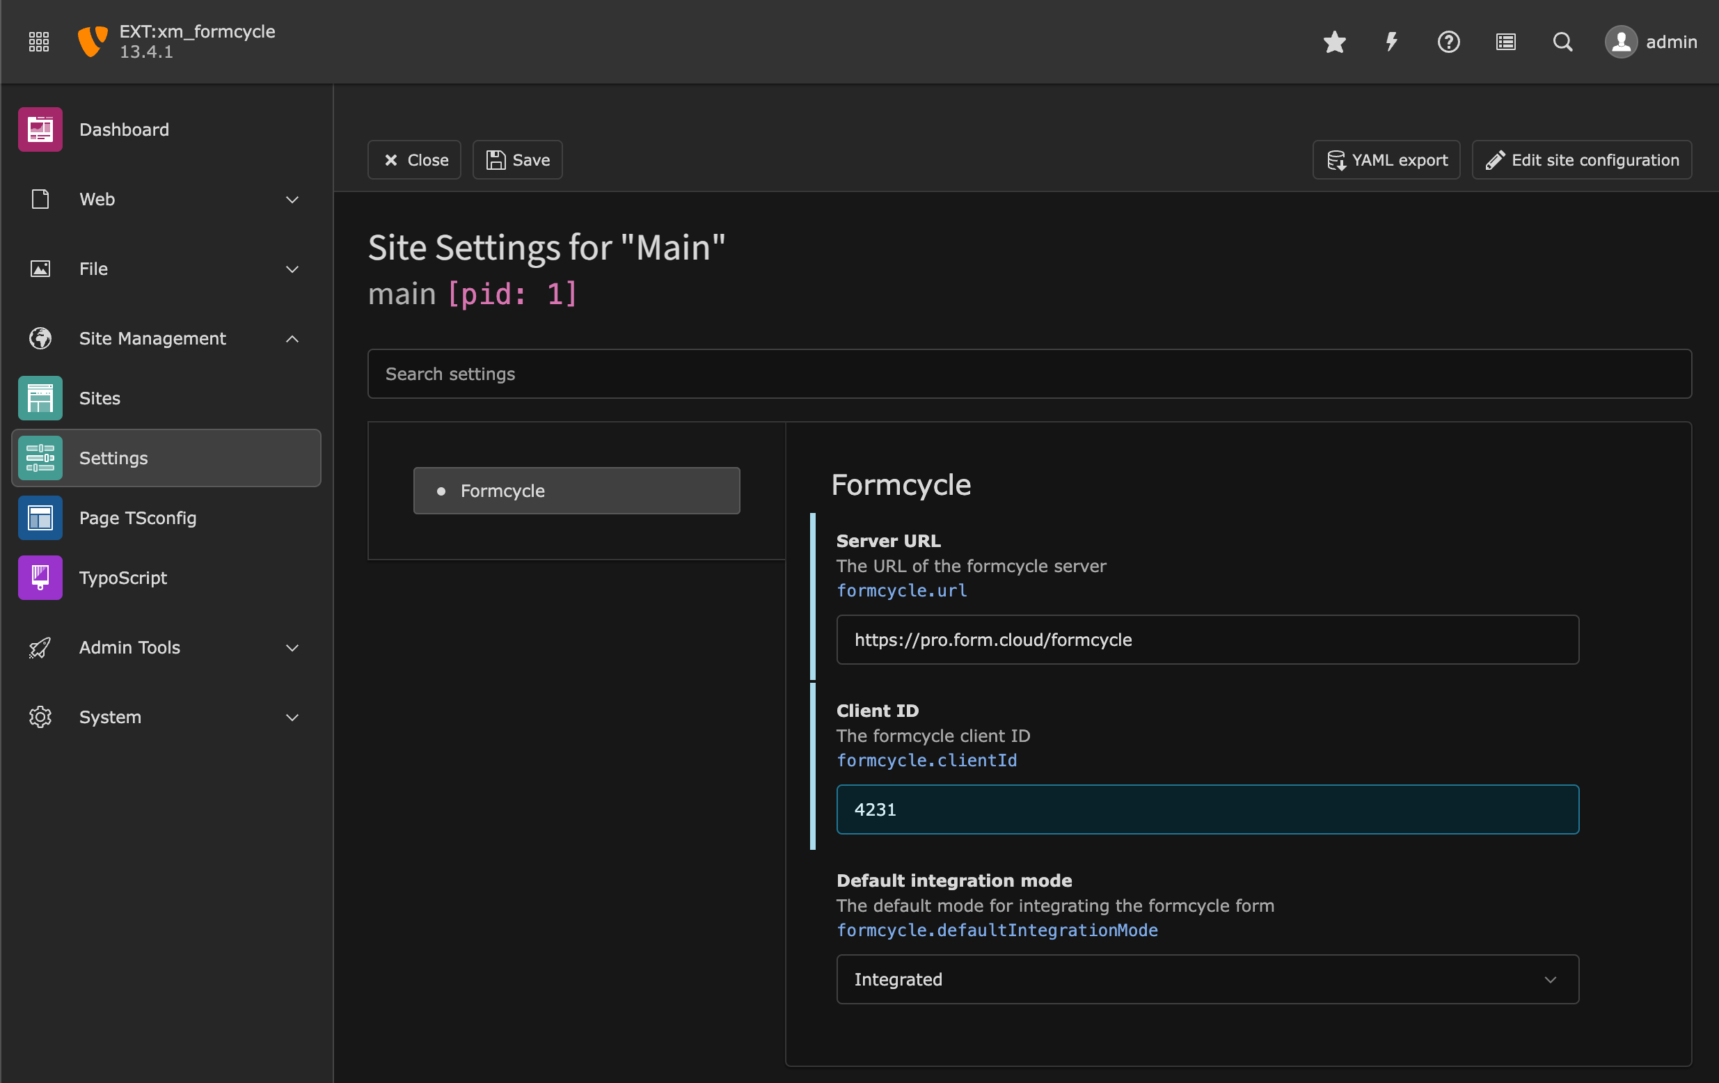Click the YAML export button

1387,159
